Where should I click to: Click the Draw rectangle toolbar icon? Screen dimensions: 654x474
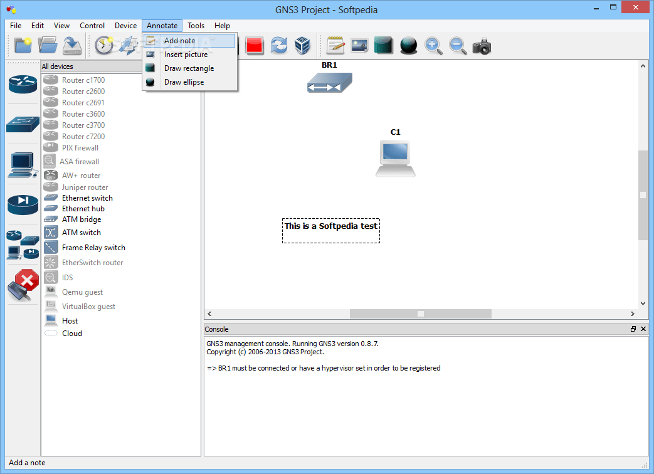(x=384, y=45)
